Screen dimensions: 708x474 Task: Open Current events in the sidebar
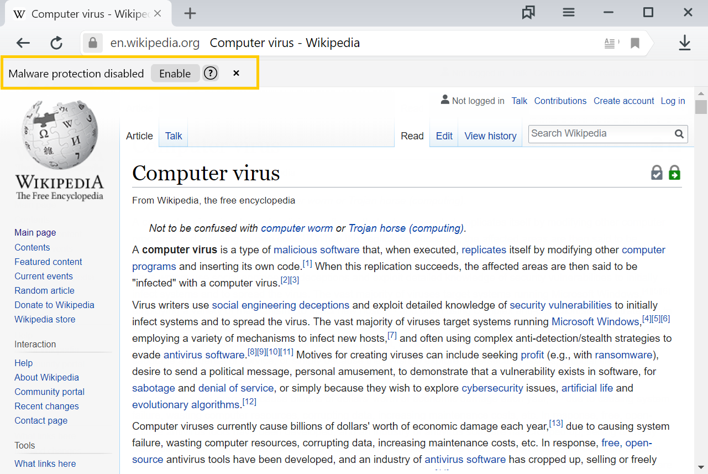pyautogui.click(x=44, y=276)
